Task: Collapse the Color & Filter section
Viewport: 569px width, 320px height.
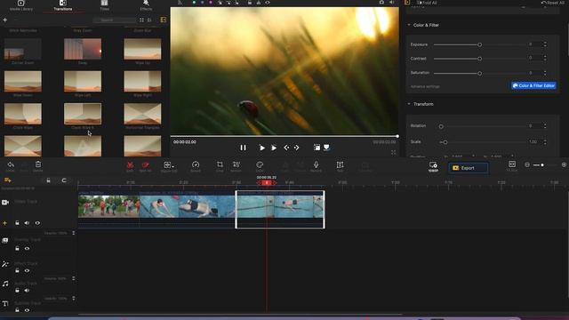Action: 409,25
